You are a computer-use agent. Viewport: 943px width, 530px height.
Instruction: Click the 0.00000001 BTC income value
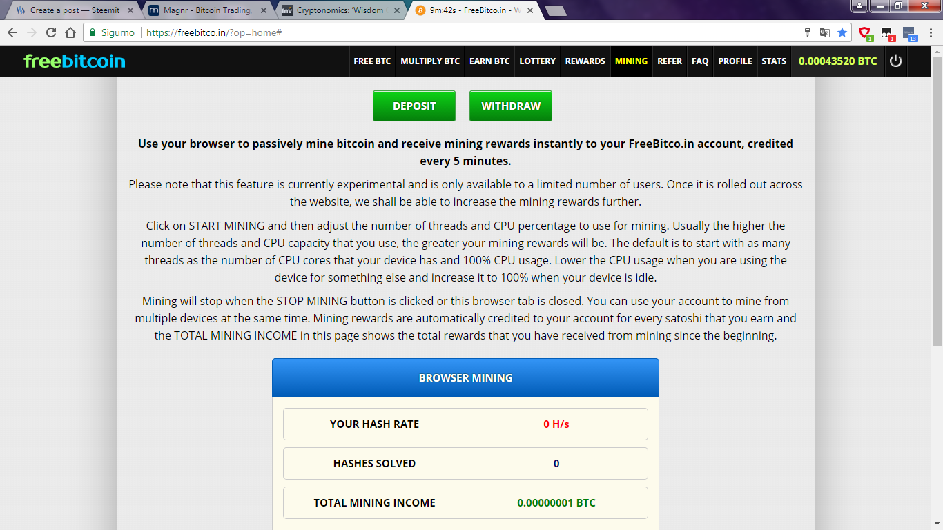point(556,503)
